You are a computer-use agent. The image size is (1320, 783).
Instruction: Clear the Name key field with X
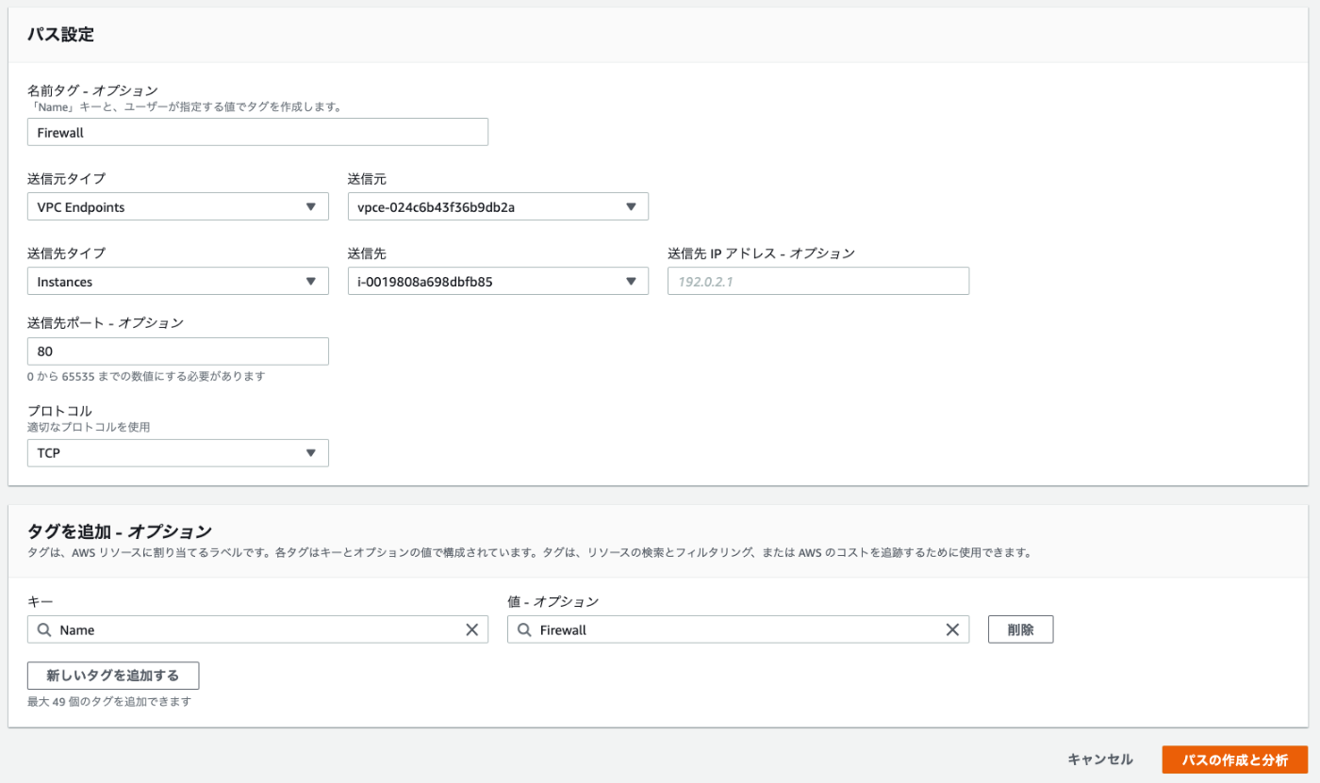[472, 629]
